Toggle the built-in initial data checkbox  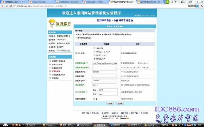[x=94, y=99]
